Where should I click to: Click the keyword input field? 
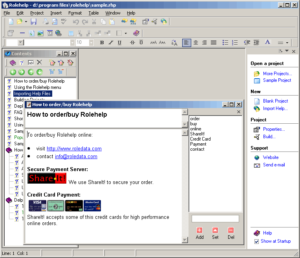(x=215, y=219)
